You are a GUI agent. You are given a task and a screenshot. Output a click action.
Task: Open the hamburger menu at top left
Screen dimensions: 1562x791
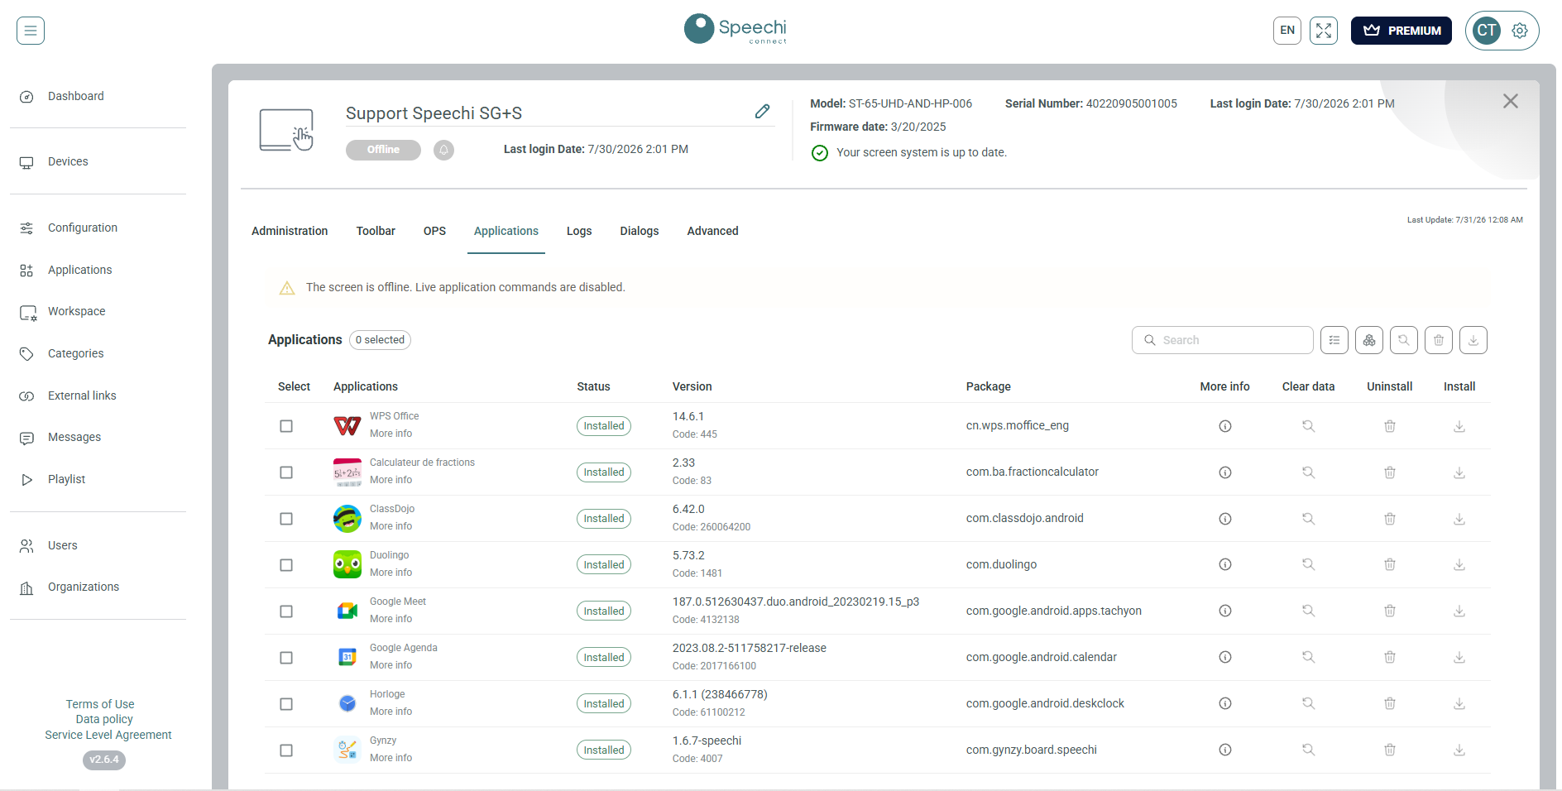(31, 31)
